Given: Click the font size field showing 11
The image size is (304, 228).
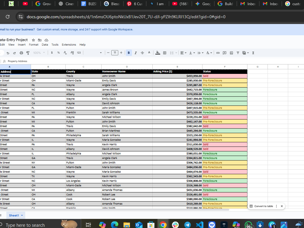Looking at the screenshot, I should (x=115, y=53).
